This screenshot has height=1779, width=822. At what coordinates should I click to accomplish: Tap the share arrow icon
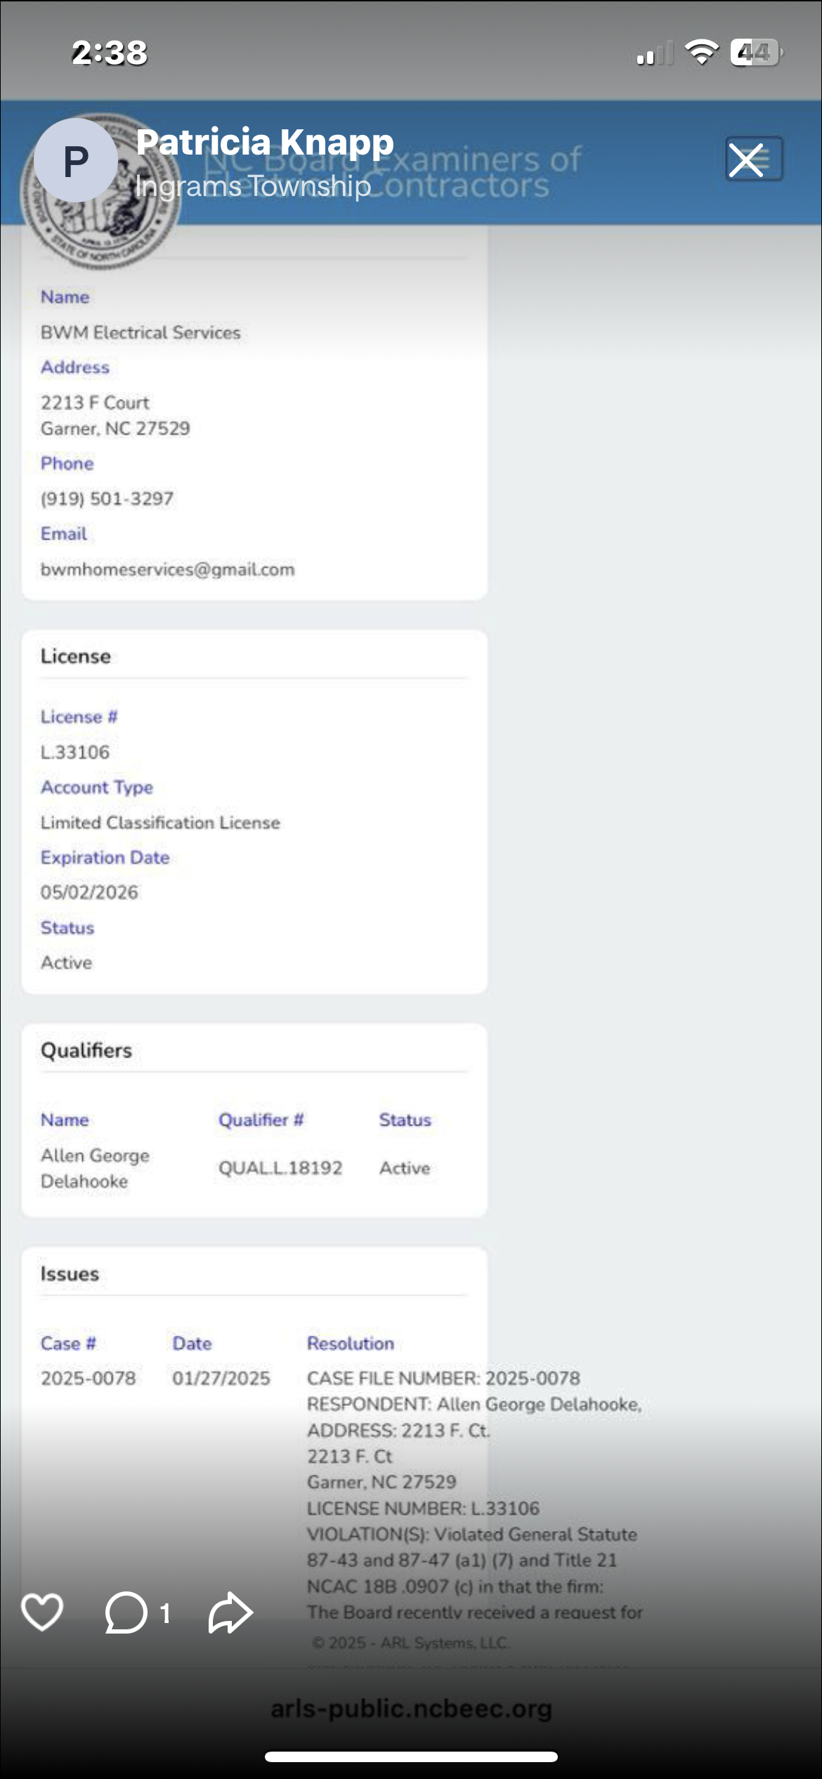(x=230, y=1612)
